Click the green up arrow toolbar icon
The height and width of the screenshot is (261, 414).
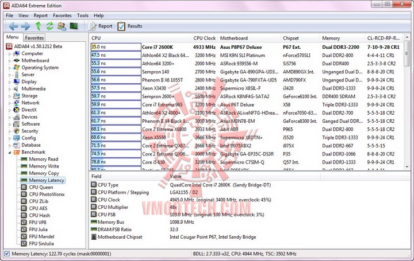point(39,26)
